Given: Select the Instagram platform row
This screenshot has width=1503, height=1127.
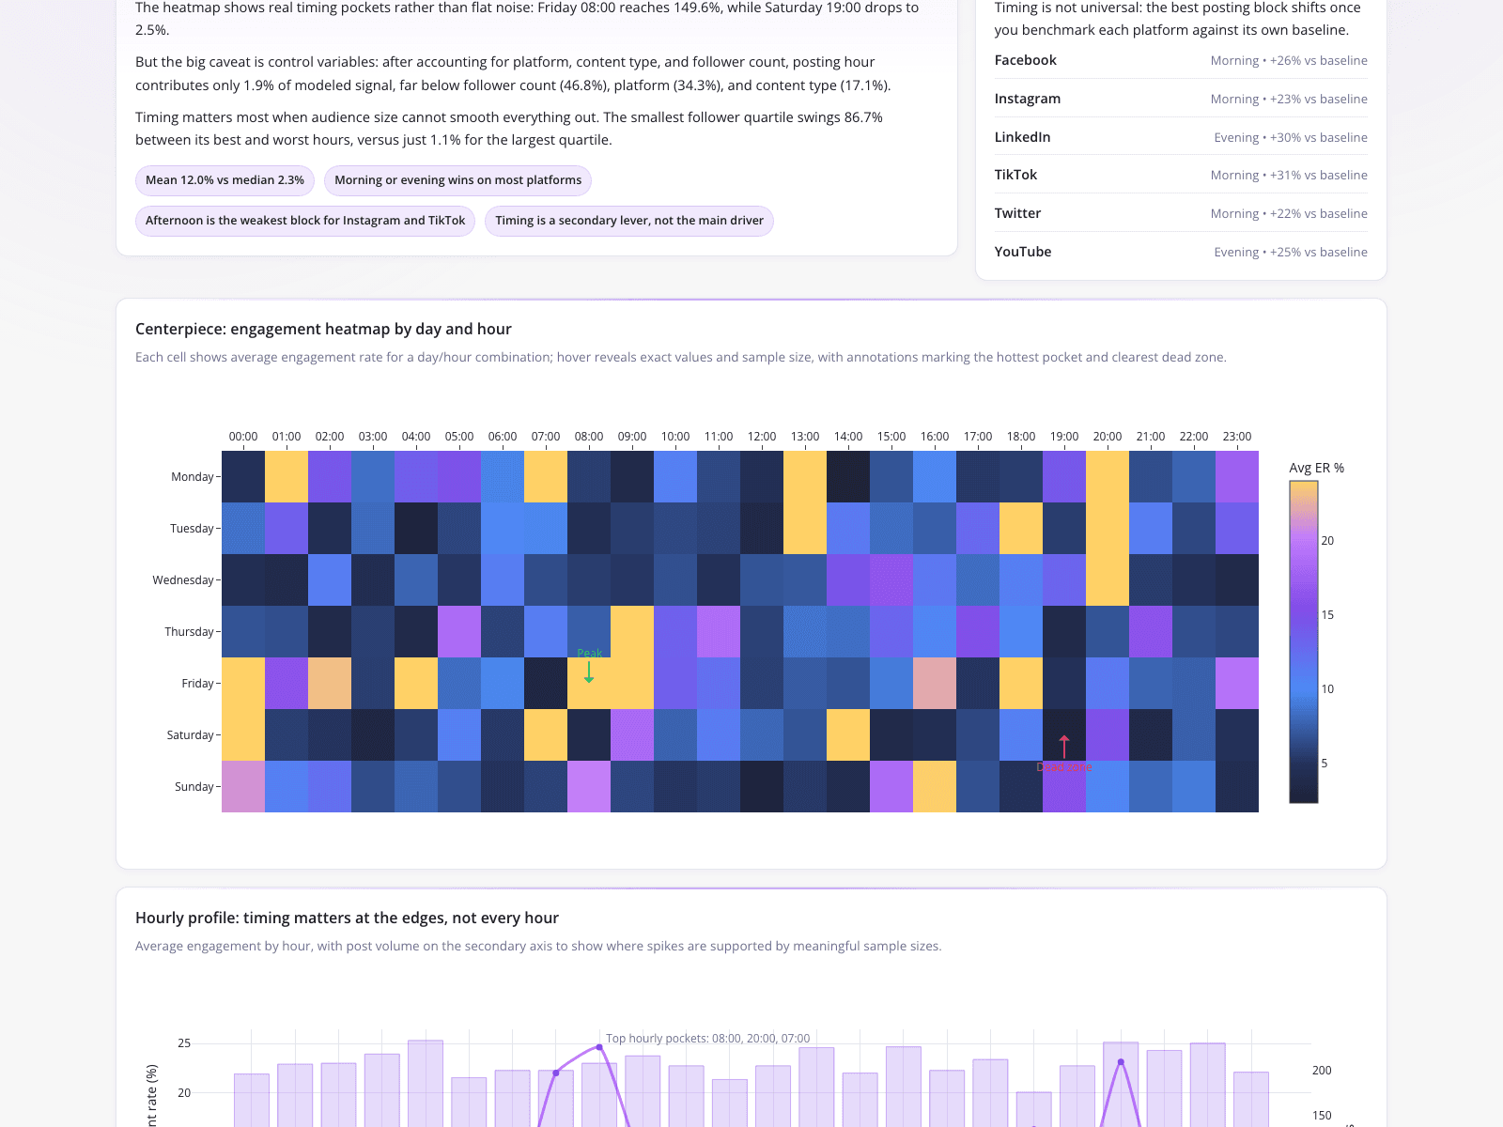Looking at the screenshot, I should 1181,99.
